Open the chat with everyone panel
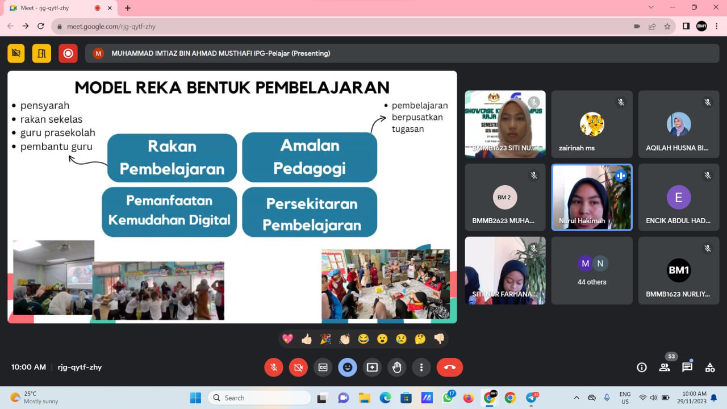The width and height of the screenshot is (727, 409). (687, 368)
